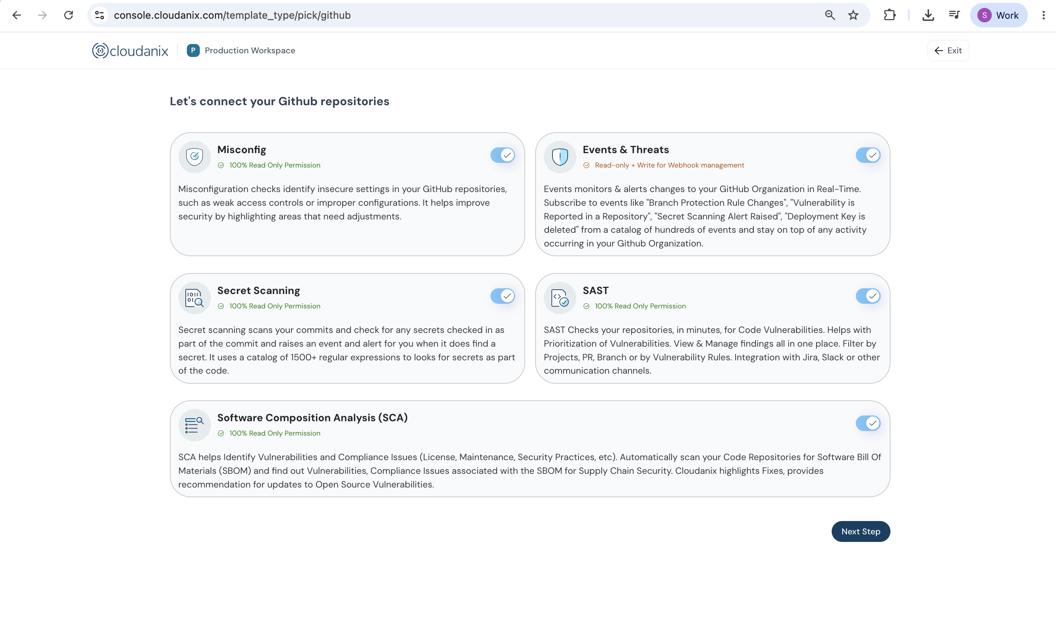Click Software Composition Analysis (SCA) title
The height and width of the screenshot is (632, 1056).
click(312, 418)
